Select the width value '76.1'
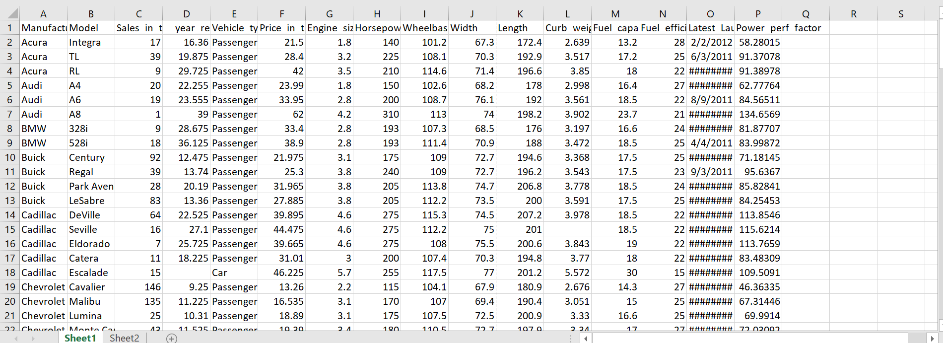Image resolution: width=943 pixels, height=343 pixels. pyautogui.click(x=472, y=100)
